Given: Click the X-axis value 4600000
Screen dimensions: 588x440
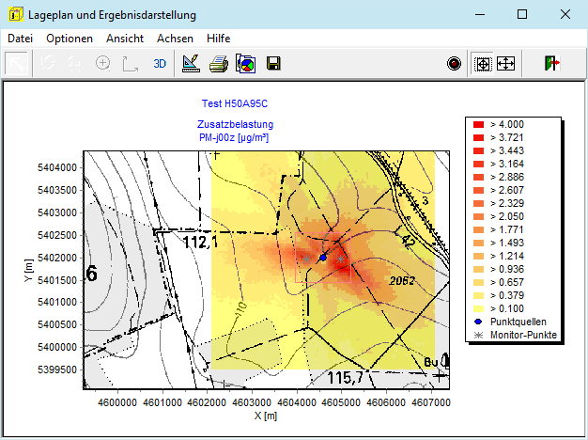Looking at the screenshot, I should tap(117, 402).
